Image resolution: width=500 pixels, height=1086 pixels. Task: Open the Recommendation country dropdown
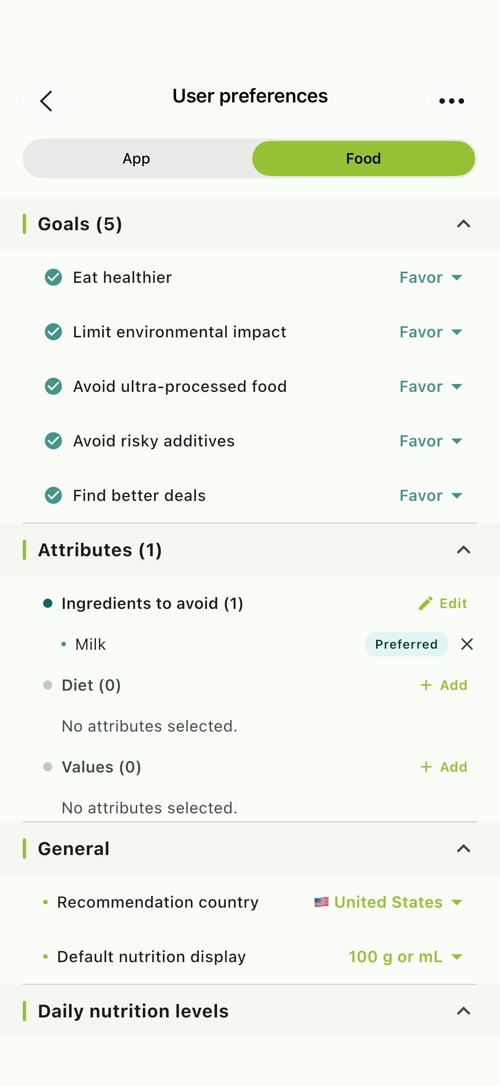point(389,902)
